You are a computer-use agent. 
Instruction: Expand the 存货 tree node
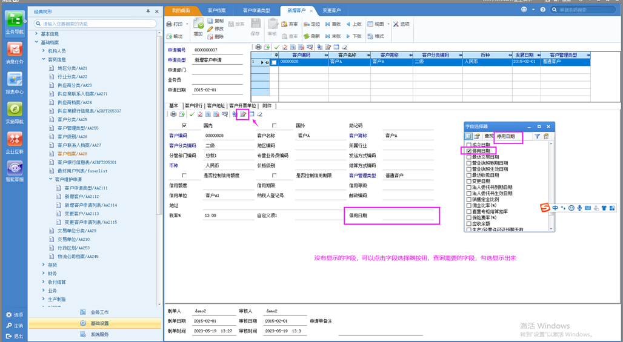[x=44, y=265]
